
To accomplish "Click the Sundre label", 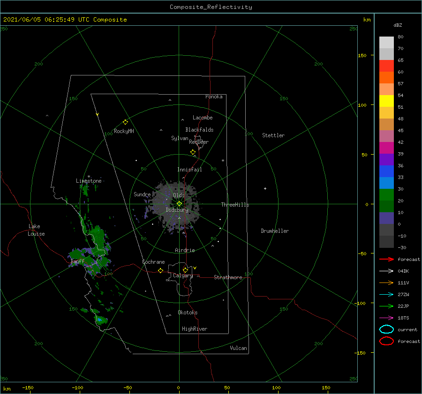I will (x=142, y=194).
